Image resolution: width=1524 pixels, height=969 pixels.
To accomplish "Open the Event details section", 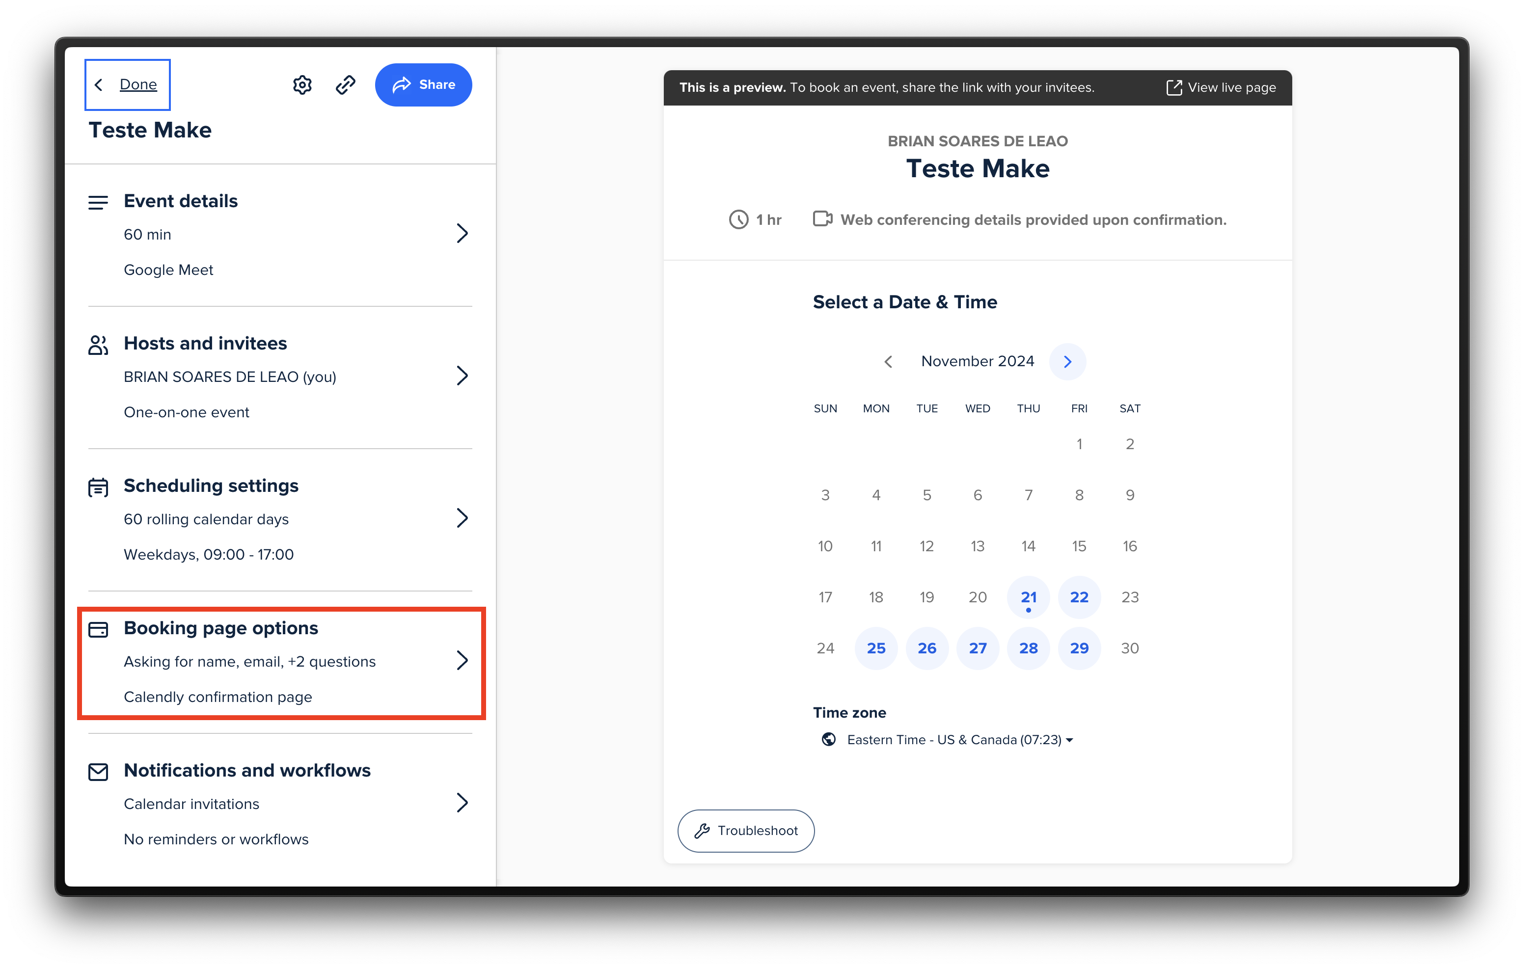I will coord(180,201).
